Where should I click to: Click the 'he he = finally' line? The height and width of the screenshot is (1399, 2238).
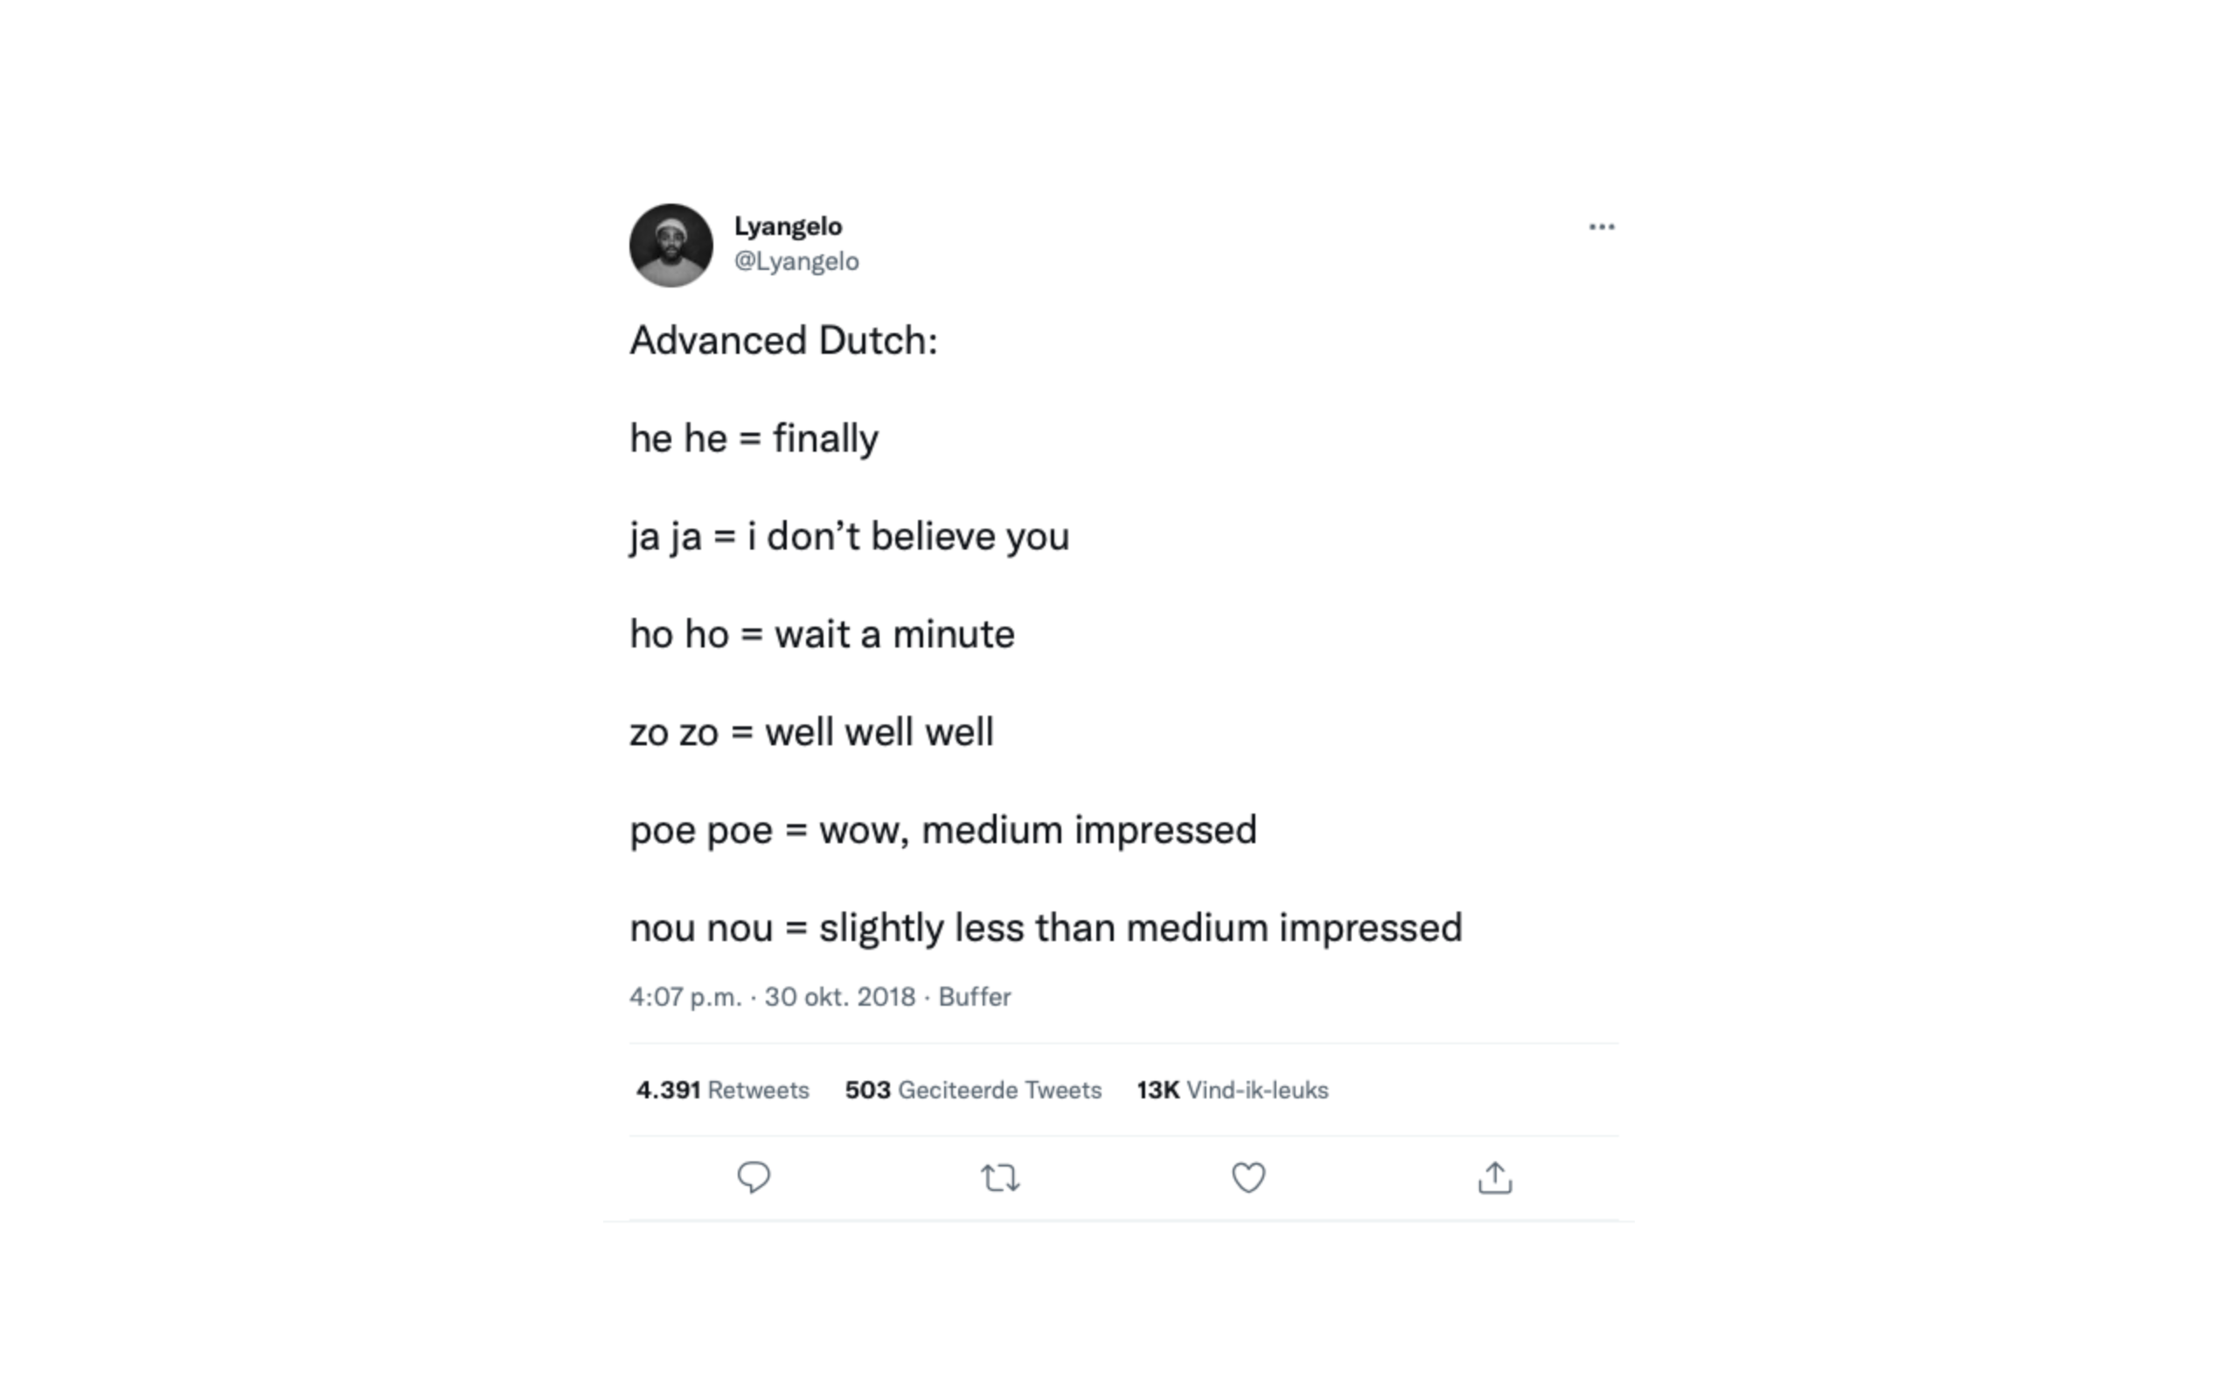(754, 439)
